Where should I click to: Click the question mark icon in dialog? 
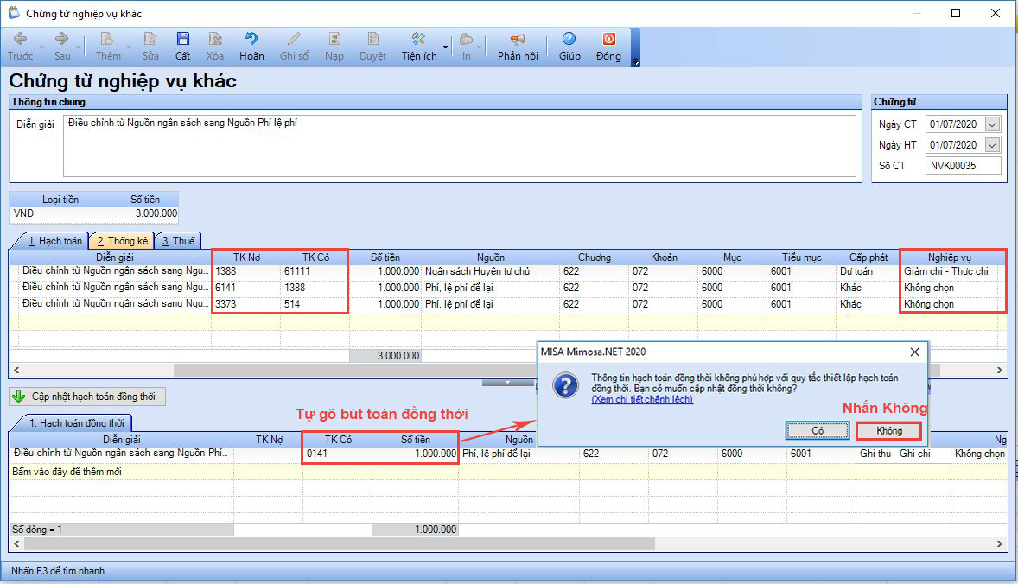click(x=565, y=385)
